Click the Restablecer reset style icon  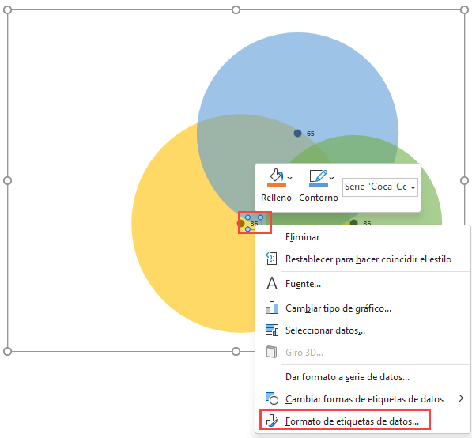pos(271,259)
